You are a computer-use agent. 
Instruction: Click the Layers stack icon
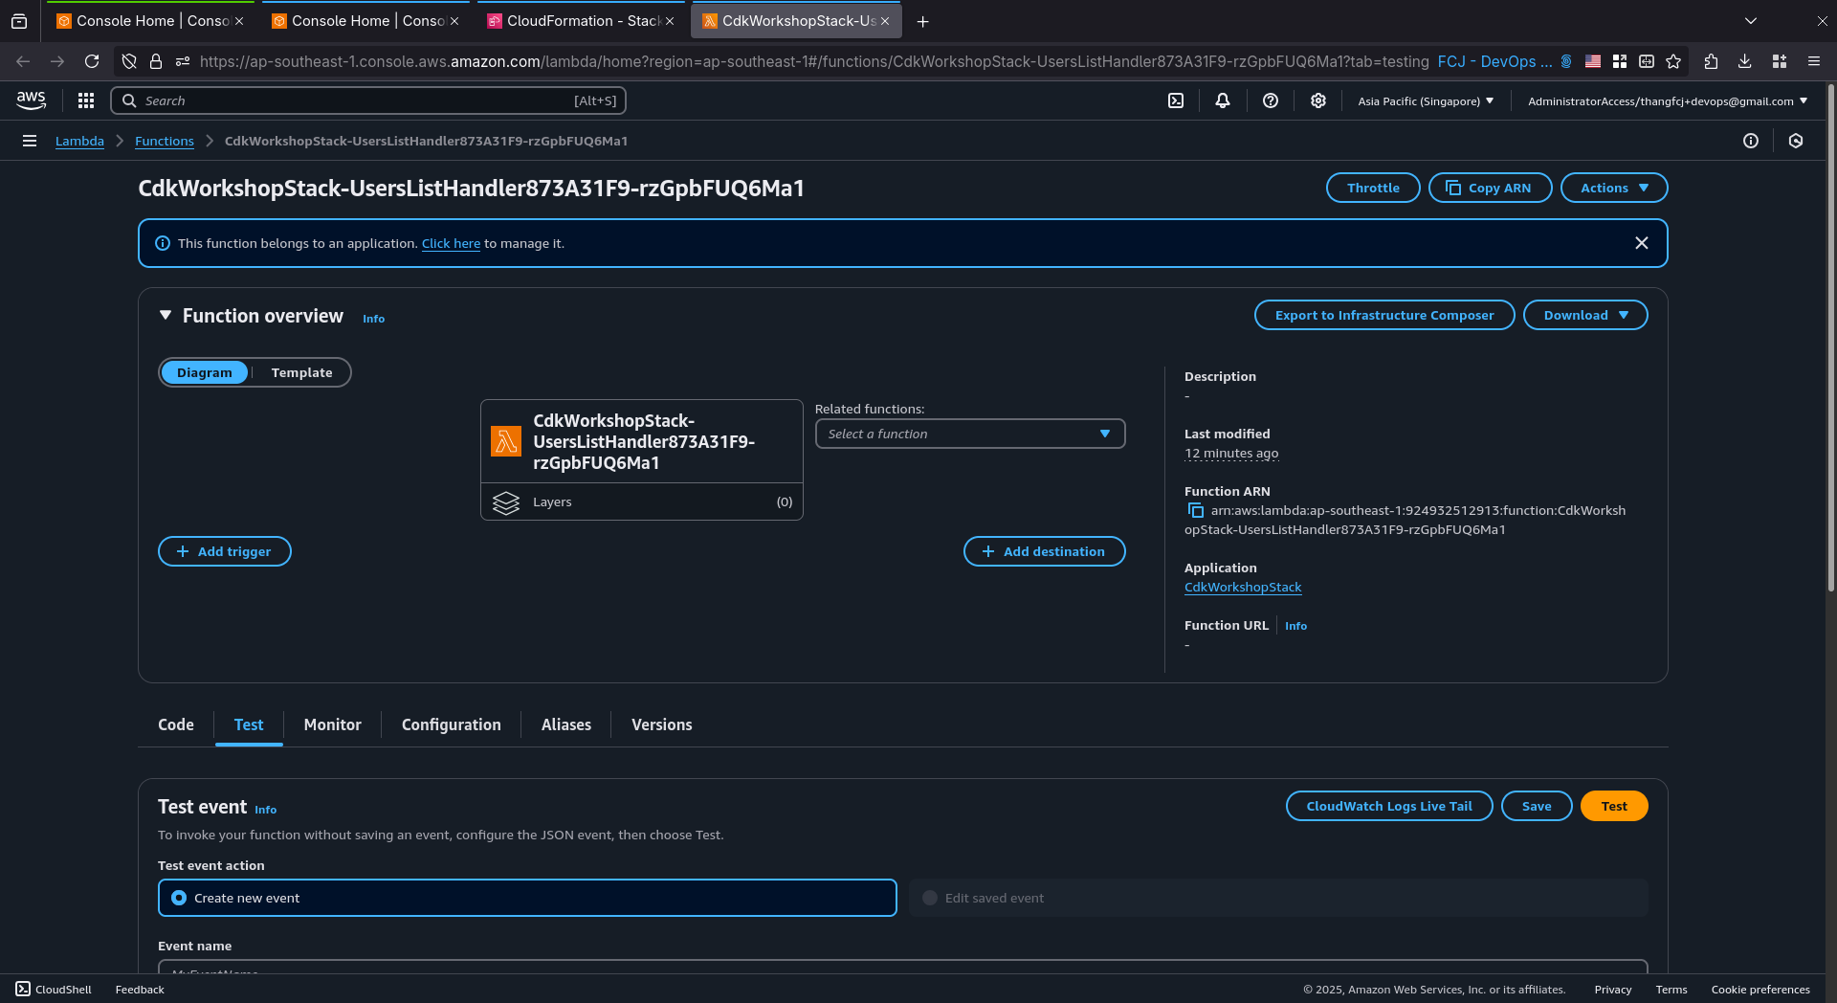coord(506,501)
